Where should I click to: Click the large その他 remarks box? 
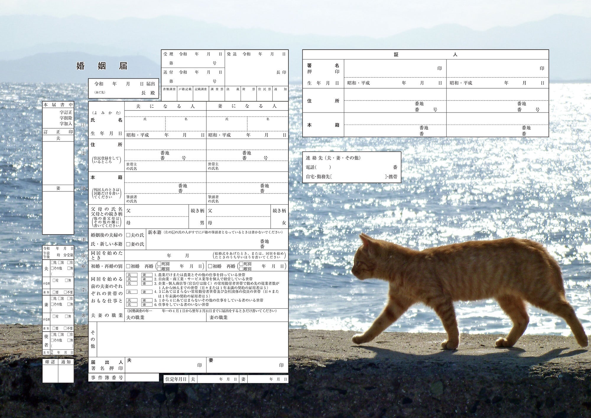tap(192, 339)
